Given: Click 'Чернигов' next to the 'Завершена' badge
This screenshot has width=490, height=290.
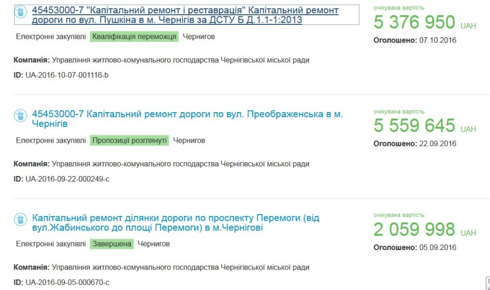Looking at the screenshot, I should [154, 244].
